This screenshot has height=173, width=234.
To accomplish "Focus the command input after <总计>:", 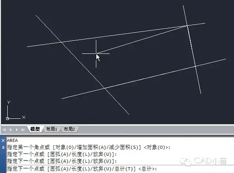I will click(x=194, y=169).
